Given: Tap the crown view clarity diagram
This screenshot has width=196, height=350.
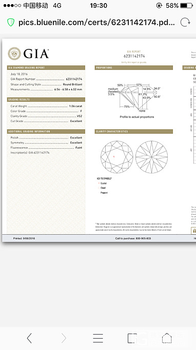Looking at the screenshot, I should coord(117,157).
